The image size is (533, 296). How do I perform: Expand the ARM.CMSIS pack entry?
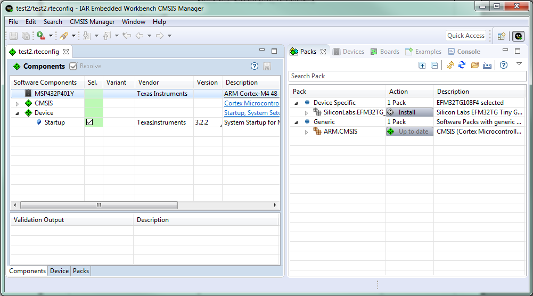pos(306,132)
